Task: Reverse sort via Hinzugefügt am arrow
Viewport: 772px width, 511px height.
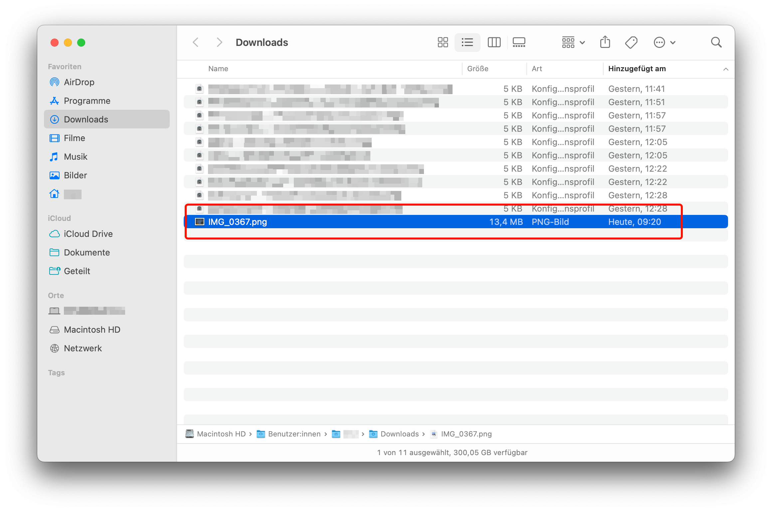Action: 726,69
